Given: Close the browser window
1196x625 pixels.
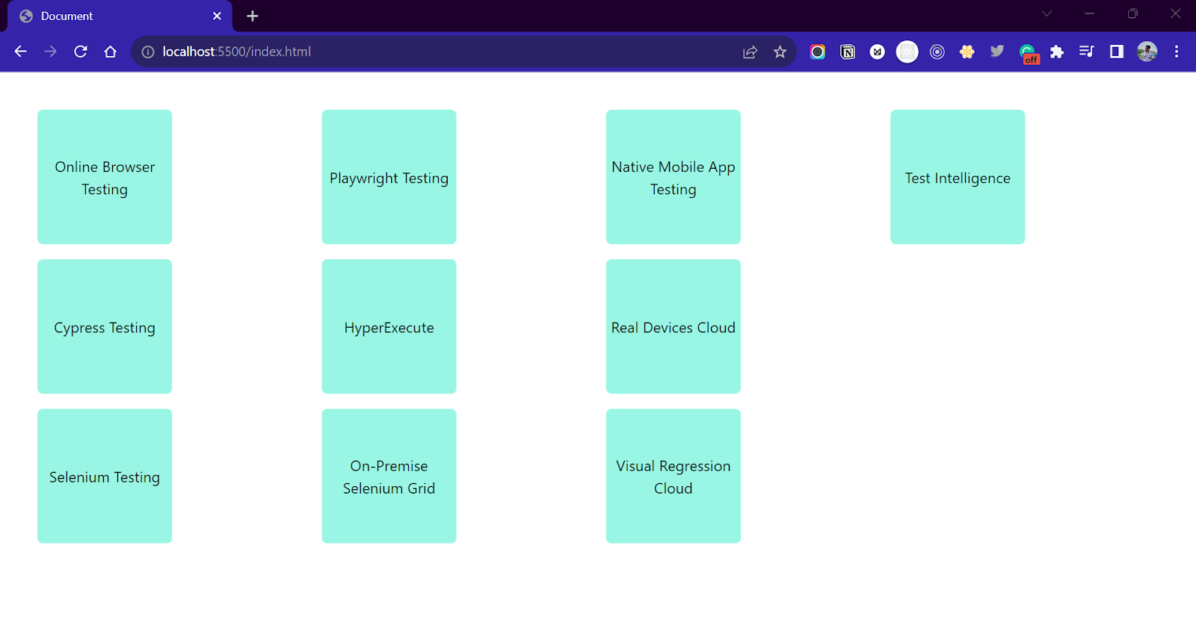Looking at the screenshot, I should (1175, 13).
